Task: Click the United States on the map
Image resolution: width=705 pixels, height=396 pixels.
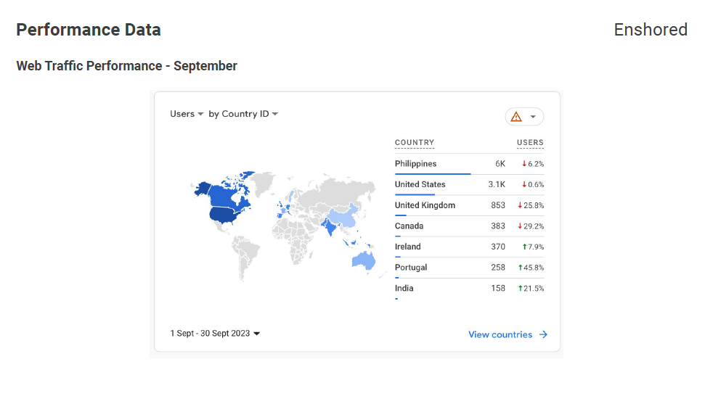Action: tap(224, 215)
